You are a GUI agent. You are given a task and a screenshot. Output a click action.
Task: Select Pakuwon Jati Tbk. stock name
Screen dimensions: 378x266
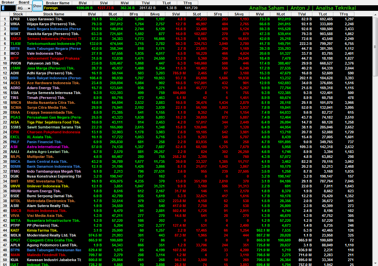[43, 63]
